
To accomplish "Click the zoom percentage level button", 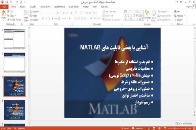I will pyautogui.click(x=189, y=128).
